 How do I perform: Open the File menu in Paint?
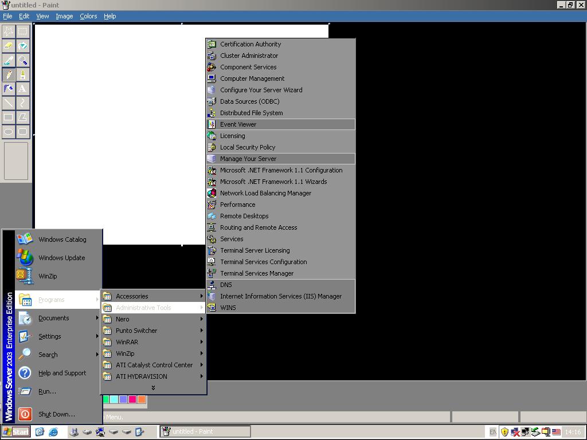click(x=7, y=16)
